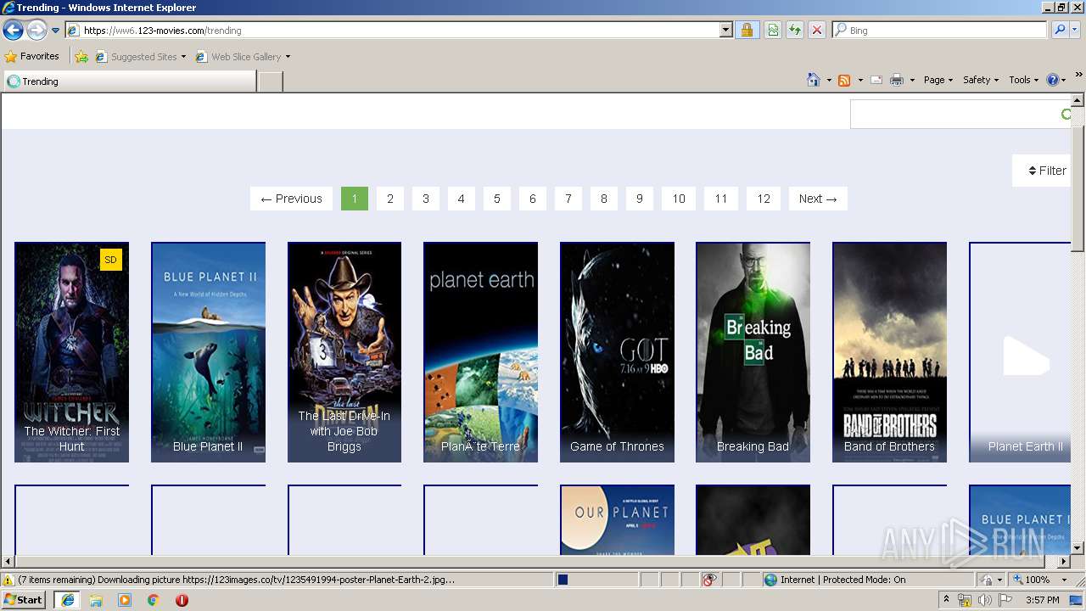This screenshot has height=611, width=1086.
Task: Open the search provider dropdown arrow
Action: 1075,31
